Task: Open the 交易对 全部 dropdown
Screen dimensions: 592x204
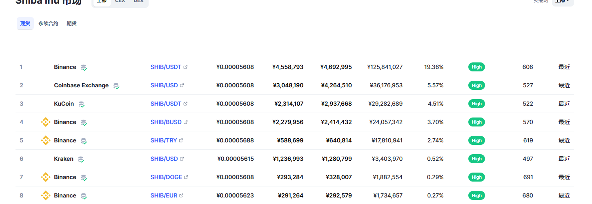Action: [x=563, y=2]
